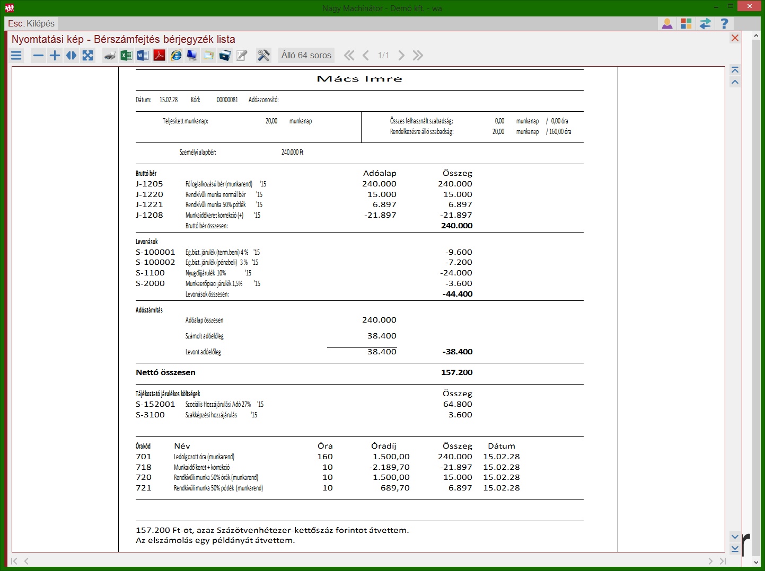This screenshot has width=765, height=571.
Task: Click the hour code 720
Action: point(144,477)
